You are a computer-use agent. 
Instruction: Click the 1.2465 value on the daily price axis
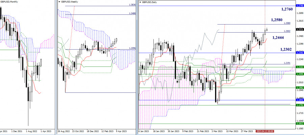point(300,36)
